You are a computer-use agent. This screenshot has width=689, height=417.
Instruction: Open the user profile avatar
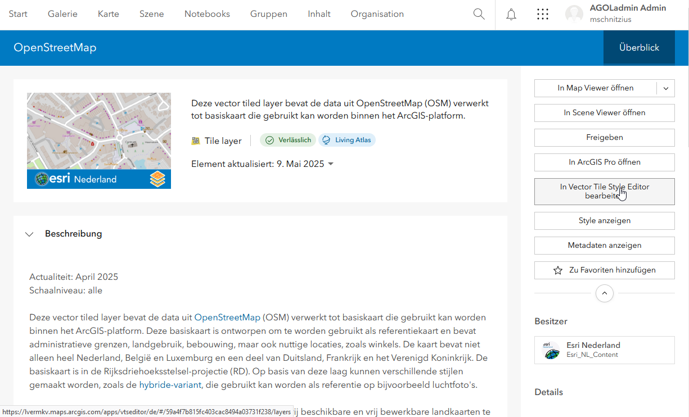pos(574,15)
